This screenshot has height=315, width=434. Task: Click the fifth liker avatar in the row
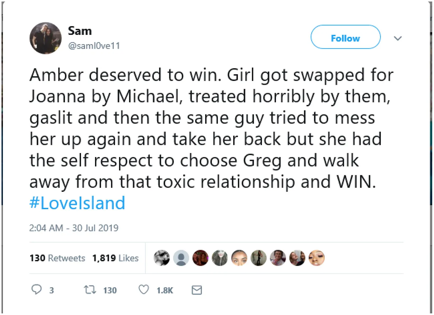pyautogui.click(x=239, y=258)
